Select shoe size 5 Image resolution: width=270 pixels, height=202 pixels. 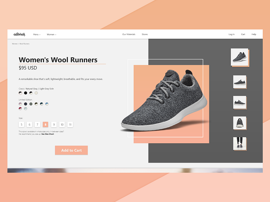click(21, 125)
